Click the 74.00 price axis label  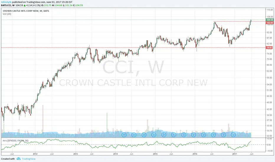(x=269, y=54)
